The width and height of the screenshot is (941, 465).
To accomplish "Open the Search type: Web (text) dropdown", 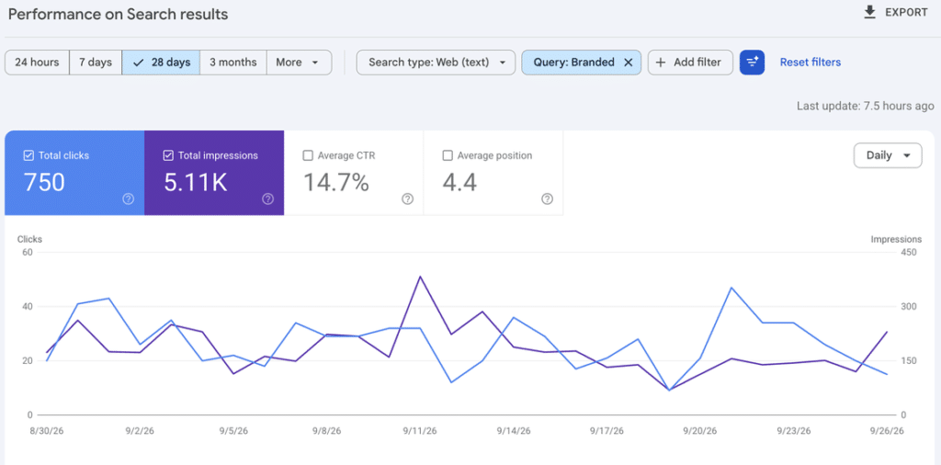I will coord(436,62).
